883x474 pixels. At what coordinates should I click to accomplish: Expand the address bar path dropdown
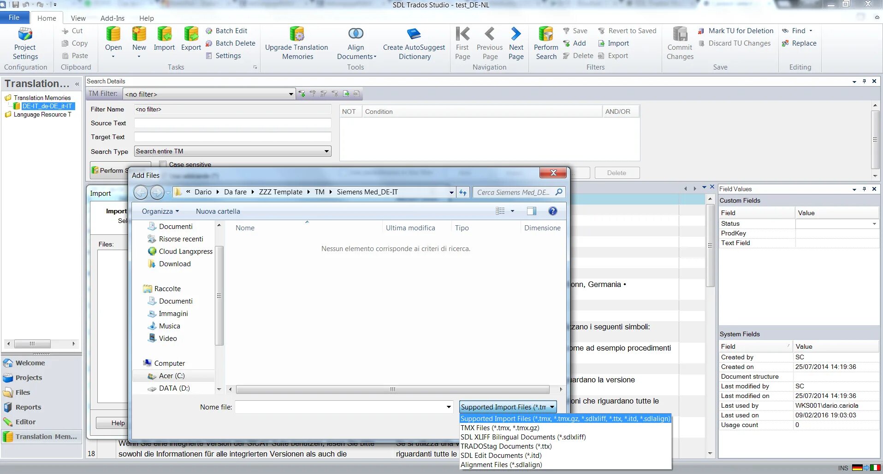(x=451, y=192)
